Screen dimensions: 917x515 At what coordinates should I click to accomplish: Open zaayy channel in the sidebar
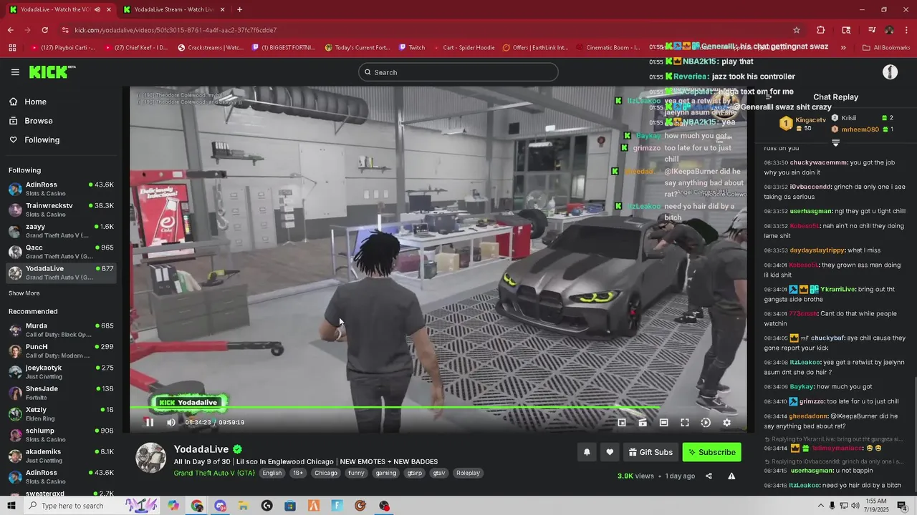[61, 231]
